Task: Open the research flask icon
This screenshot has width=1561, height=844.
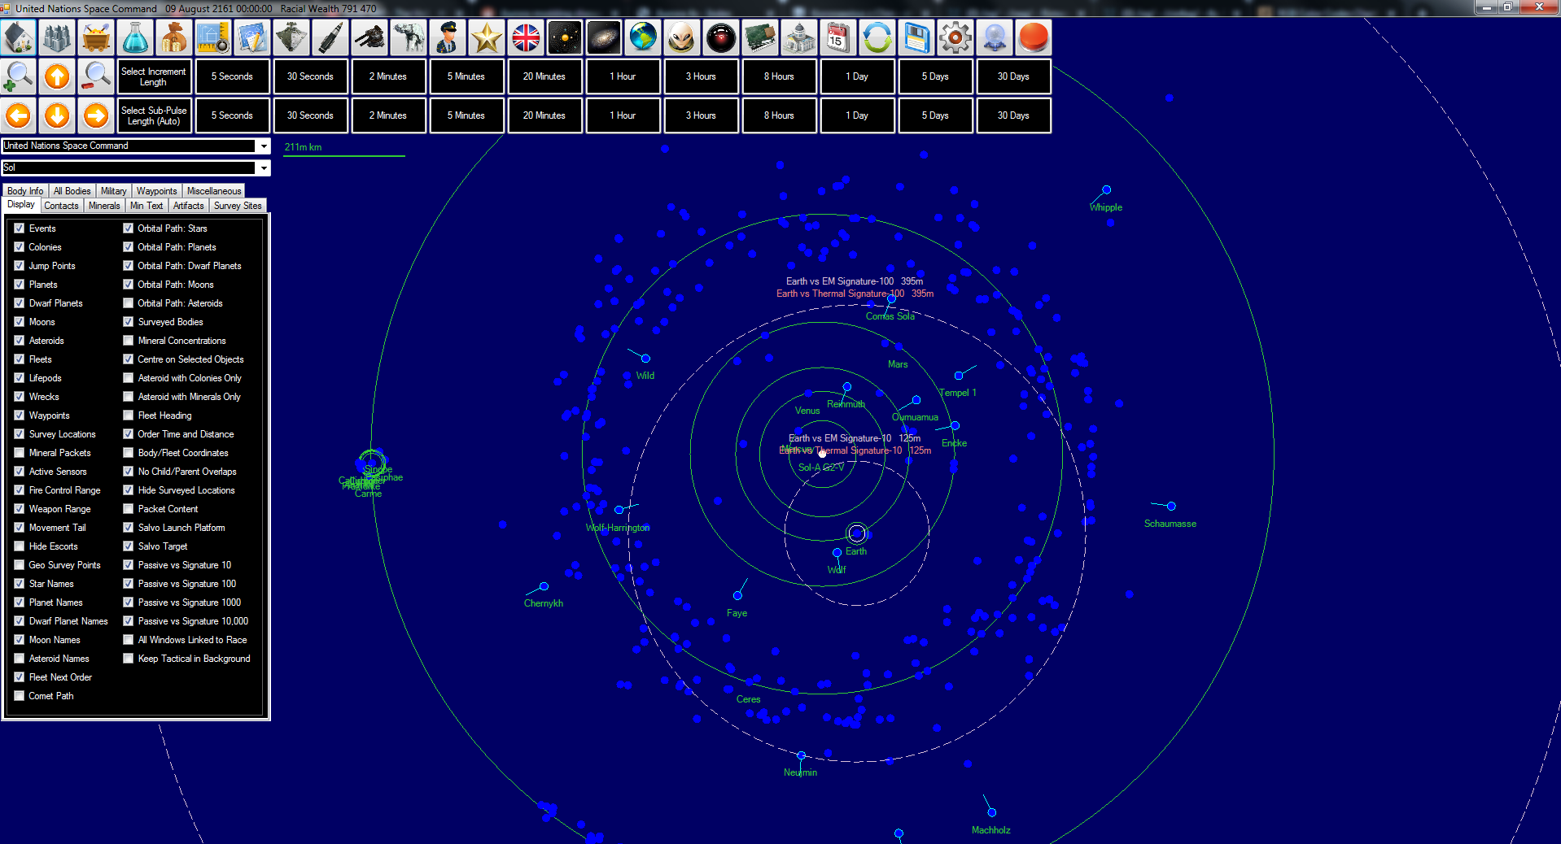Action: click(x=136, y=37)
